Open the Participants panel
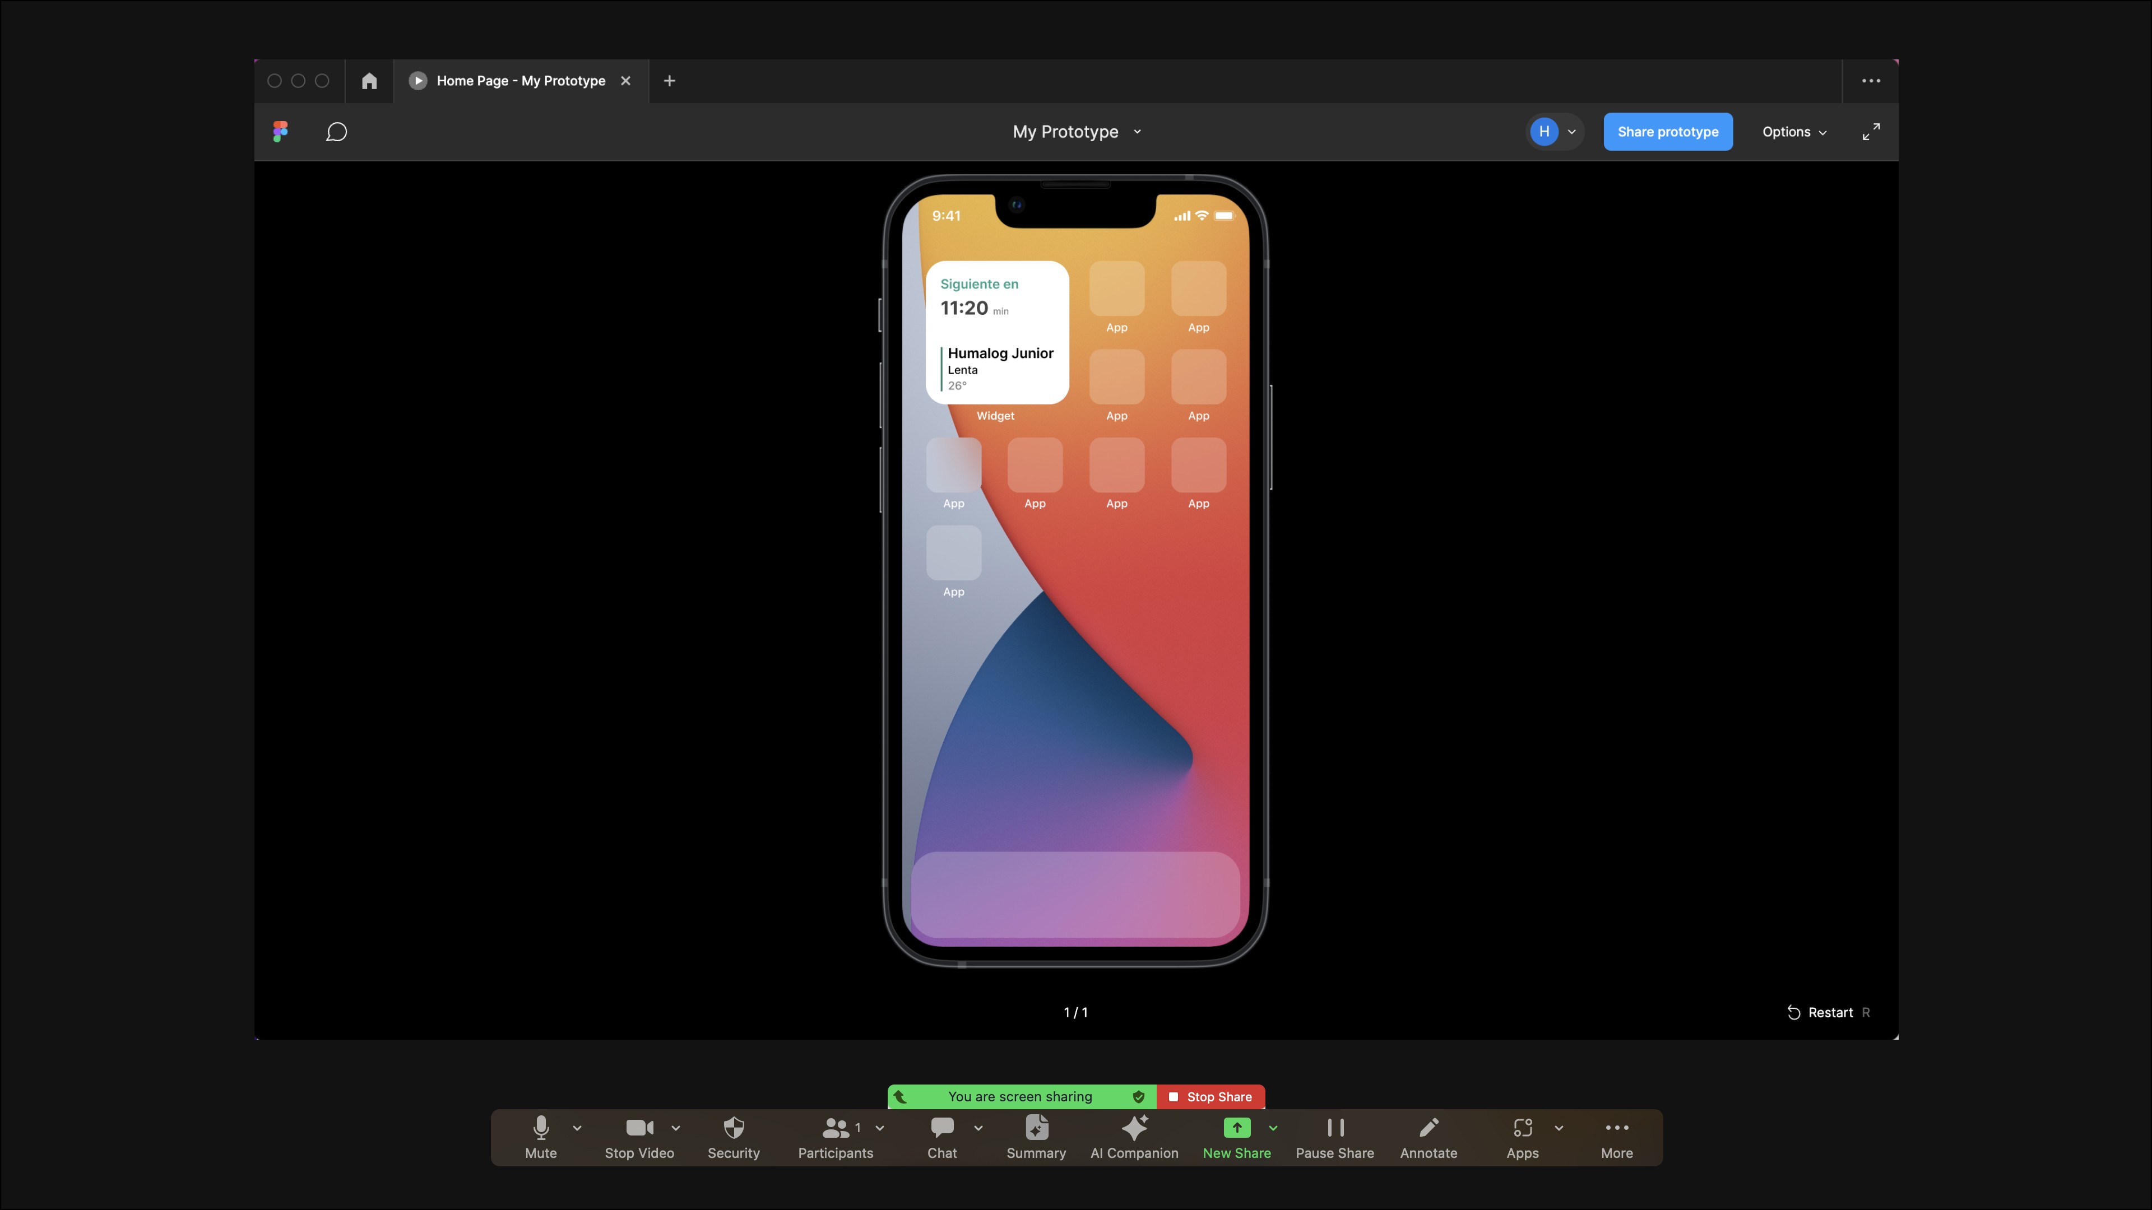Image resolution: width=2152 pixels, height=1210 pixels. click(836, 1137)
